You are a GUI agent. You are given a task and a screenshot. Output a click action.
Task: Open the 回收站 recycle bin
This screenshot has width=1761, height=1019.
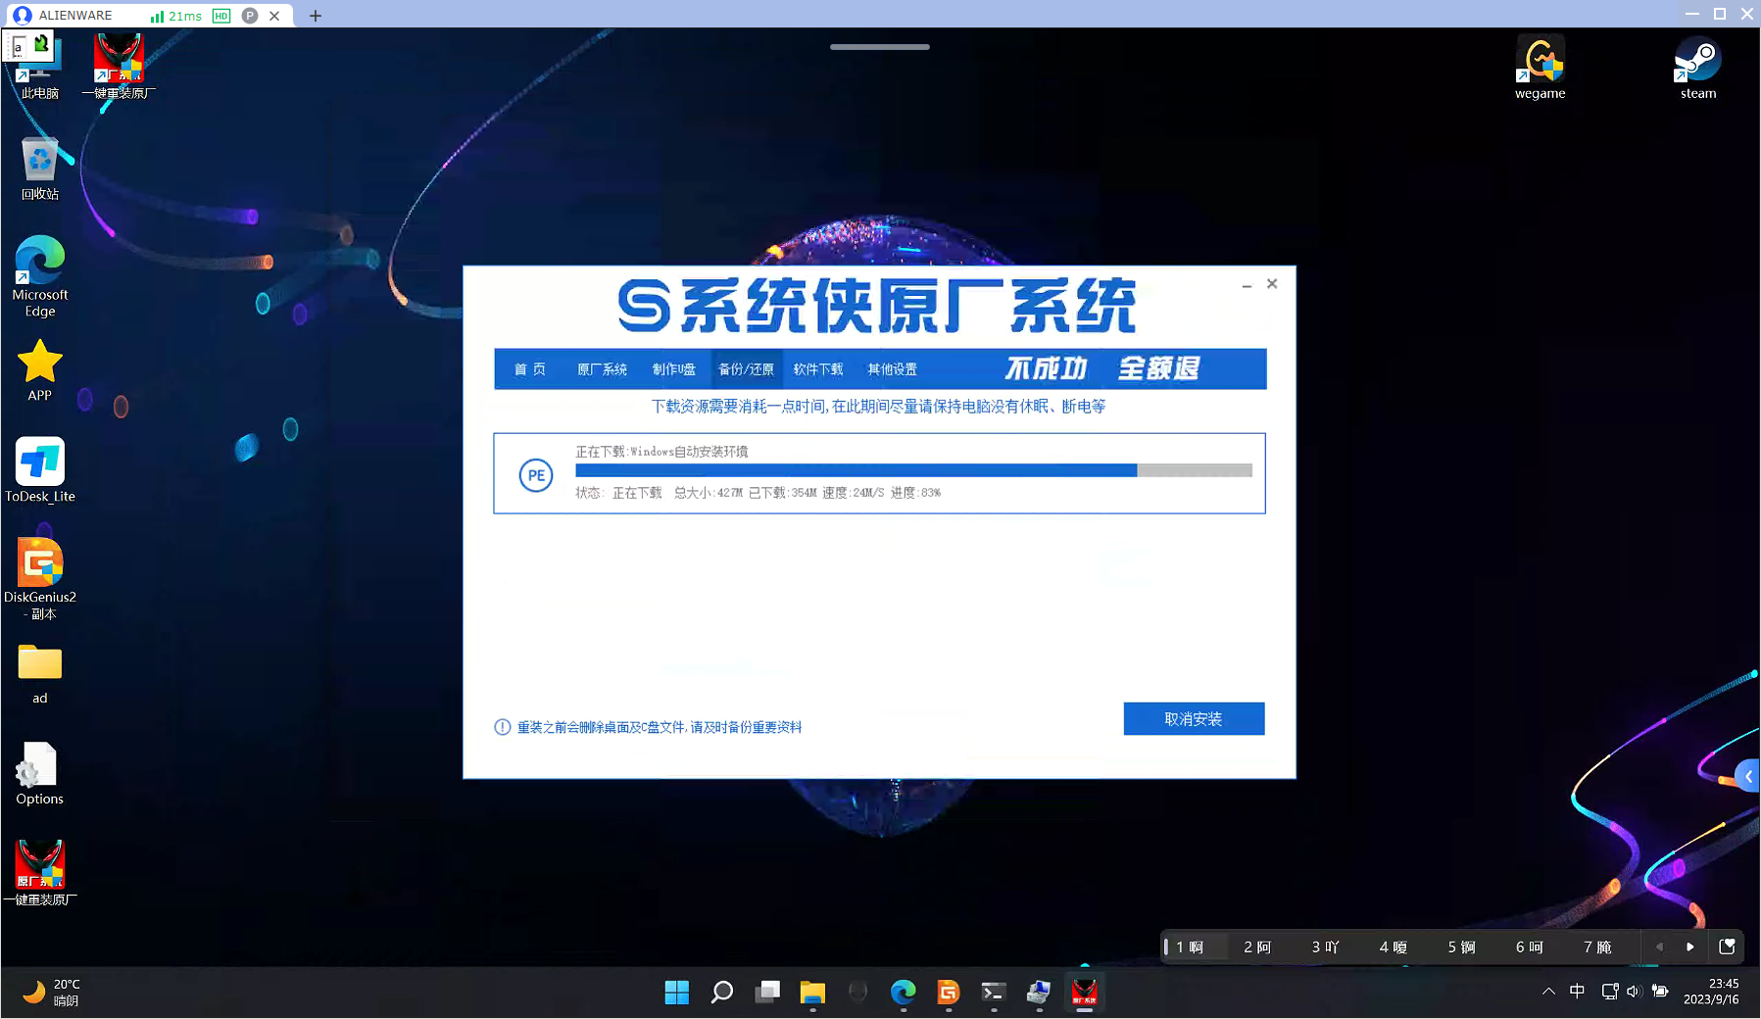[39, 168]
